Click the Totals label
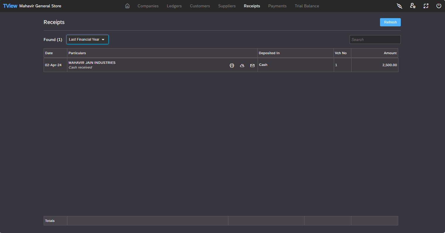This screenshot has height=233, width=445. point(50,221)
